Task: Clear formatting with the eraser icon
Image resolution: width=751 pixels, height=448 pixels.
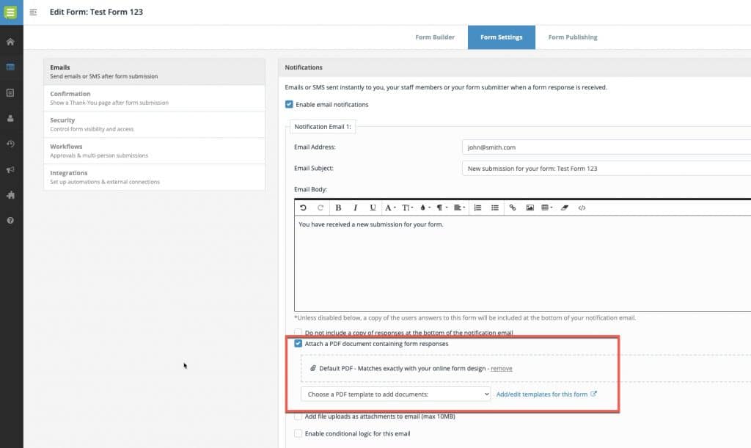Action: tap(564, 208)
